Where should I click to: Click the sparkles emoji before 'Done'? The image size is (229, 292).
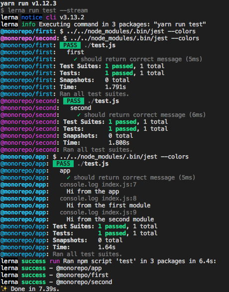(x=3, y=289)
